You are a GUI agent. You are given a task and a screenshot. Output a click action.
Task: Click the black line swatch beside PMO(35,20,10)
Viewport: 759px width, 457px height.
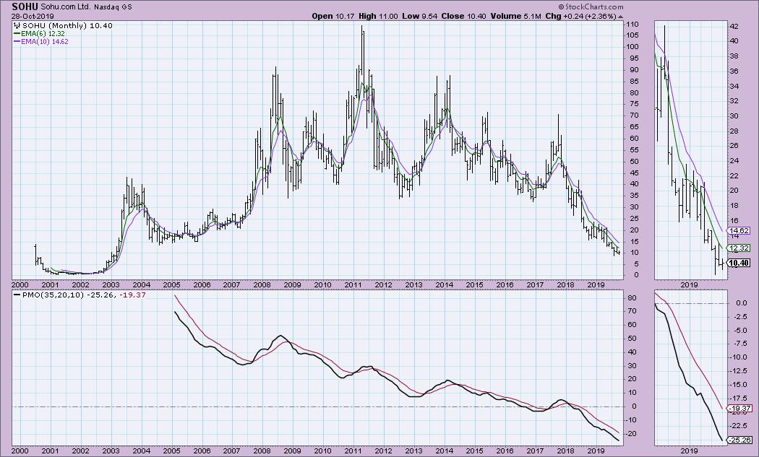(x=17, y=295)
